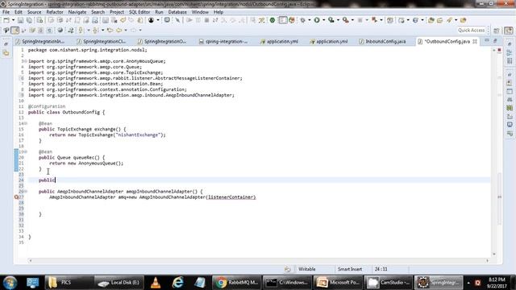Click the Smart Insert status bar entry

350,269
